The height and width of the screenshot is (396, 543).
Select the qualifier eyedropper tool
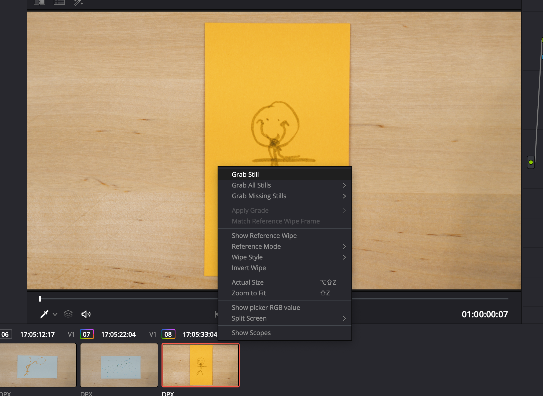click(44, 314)
